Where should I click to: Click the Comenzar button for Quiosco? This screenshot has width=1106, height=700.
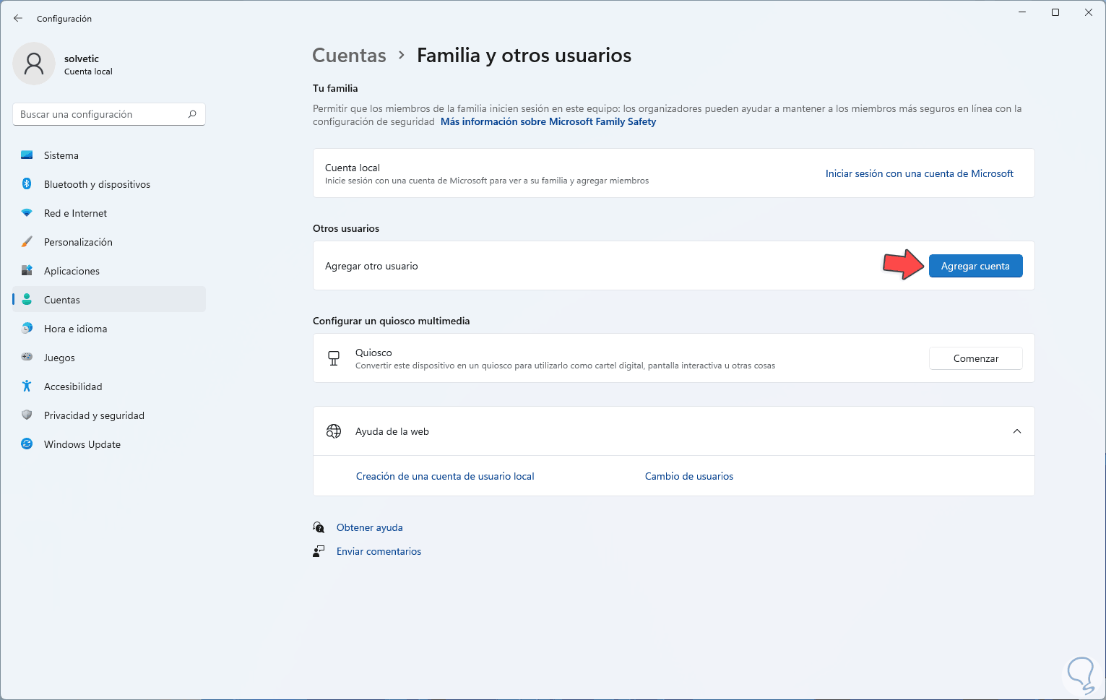pyautogui.click(x=975, y=358)
